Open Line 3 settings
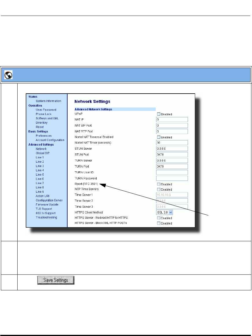Screen dimensions: 252x336 coord(40,166)
